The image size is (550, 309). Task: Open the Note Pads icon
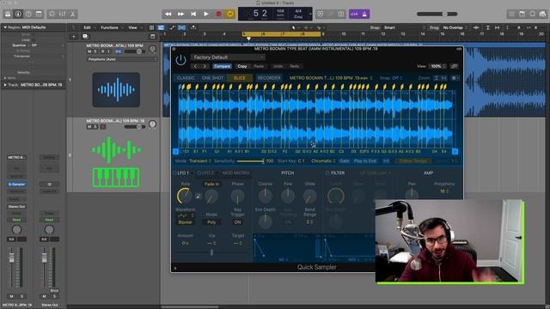(x=522, y=14)
